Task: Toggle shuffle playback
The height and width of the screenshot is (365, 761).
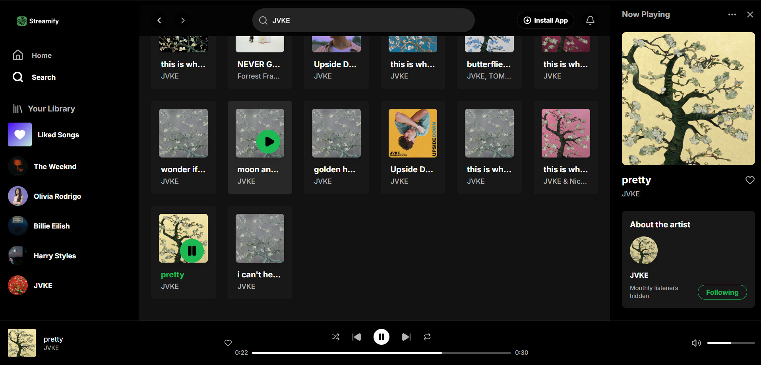Action: (336, 337)
